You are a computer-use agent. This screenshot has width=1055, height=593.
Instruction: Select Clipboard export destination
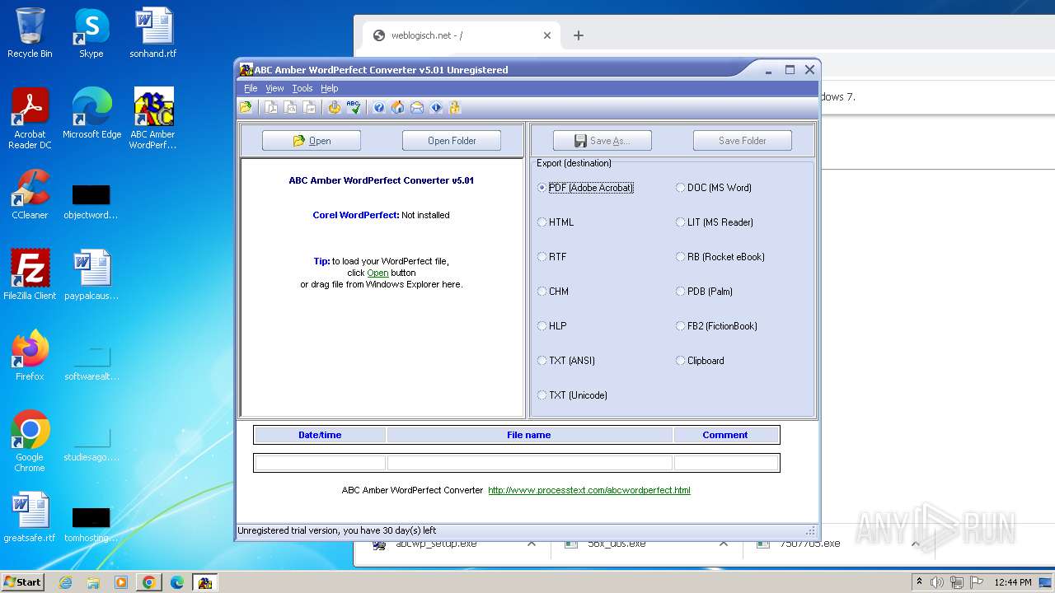pyautogui.click(x=701, y=361)
